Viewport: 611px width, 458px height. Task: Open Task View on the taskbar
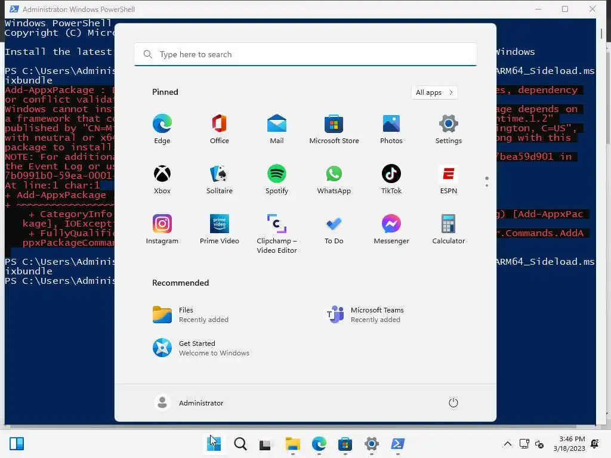266,444
